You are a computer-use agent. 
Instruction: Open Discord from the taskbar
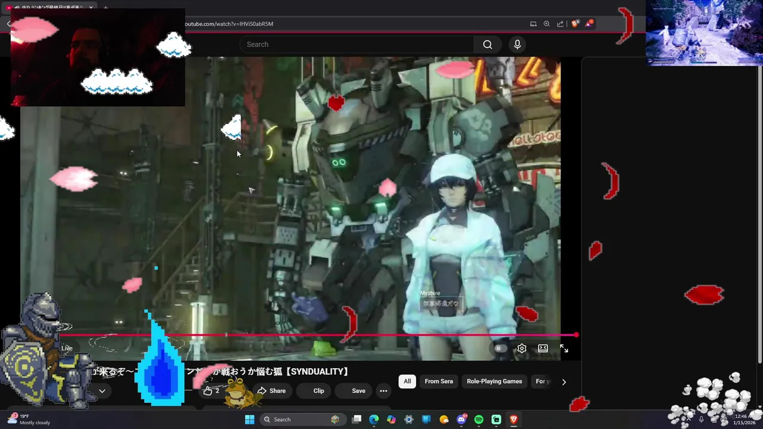click(461, 419)
